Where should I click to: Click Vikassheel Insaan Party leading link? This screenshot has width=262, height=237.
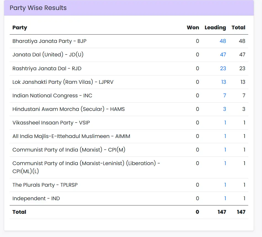[225, 123]
